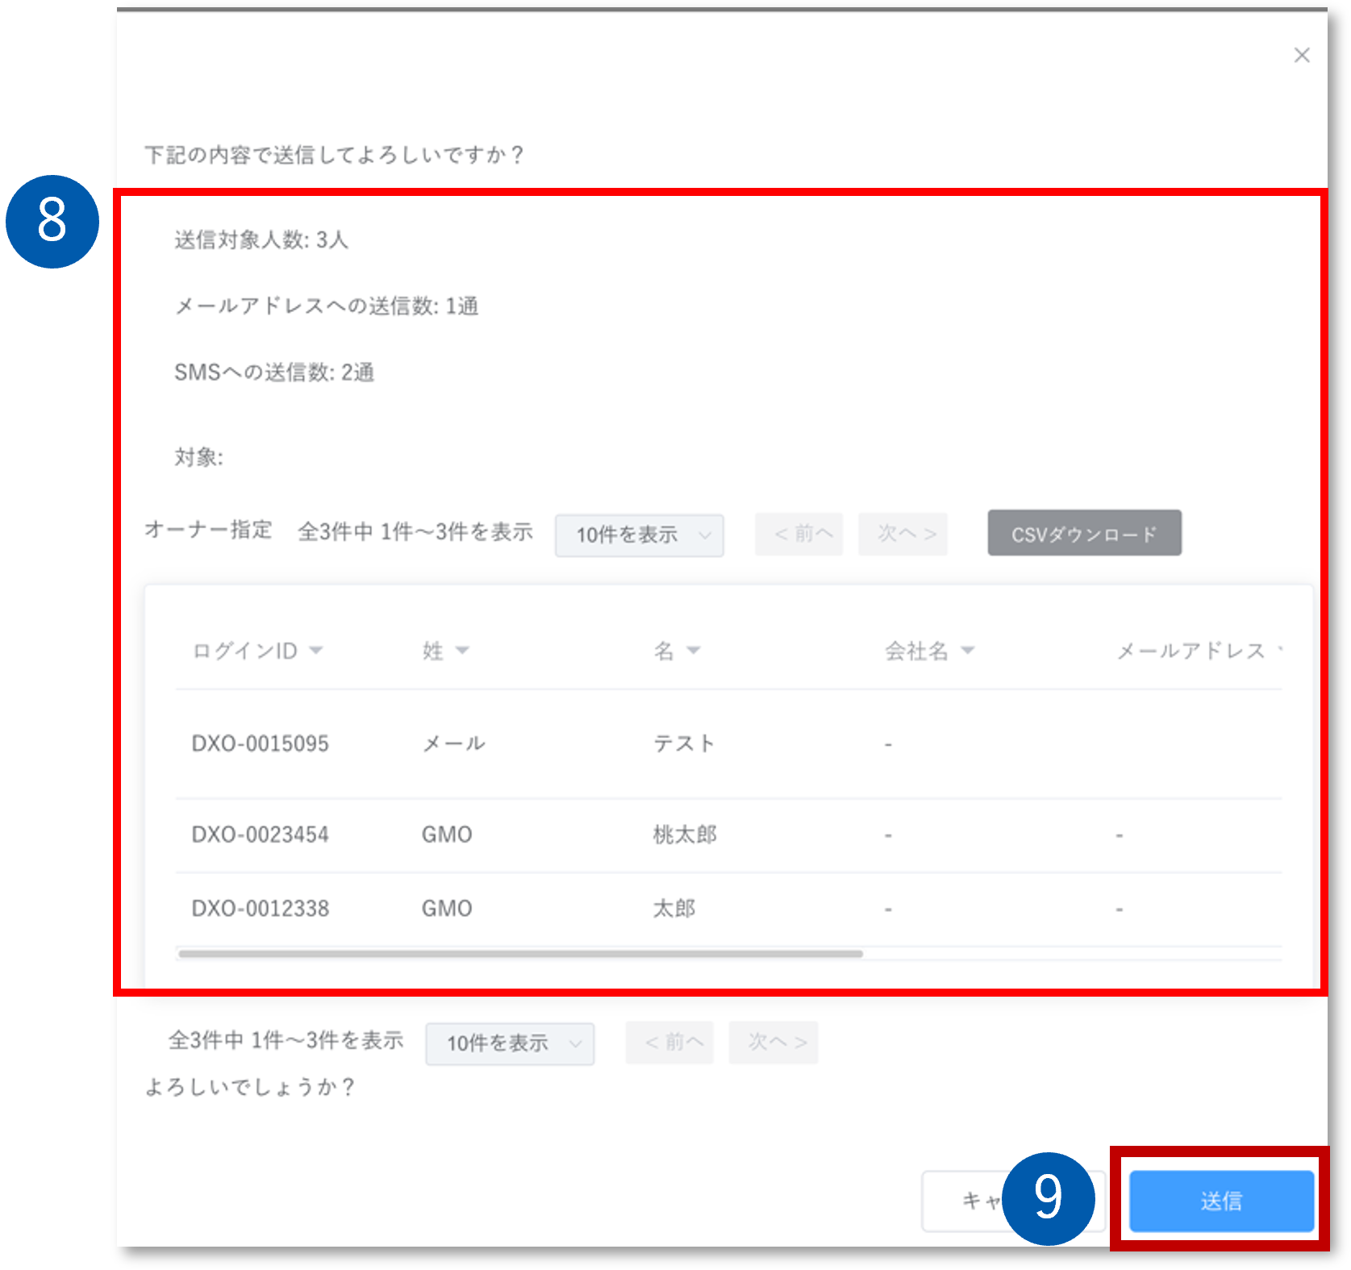Go to previous page with upper 前へ

click(x=799, y=534)
